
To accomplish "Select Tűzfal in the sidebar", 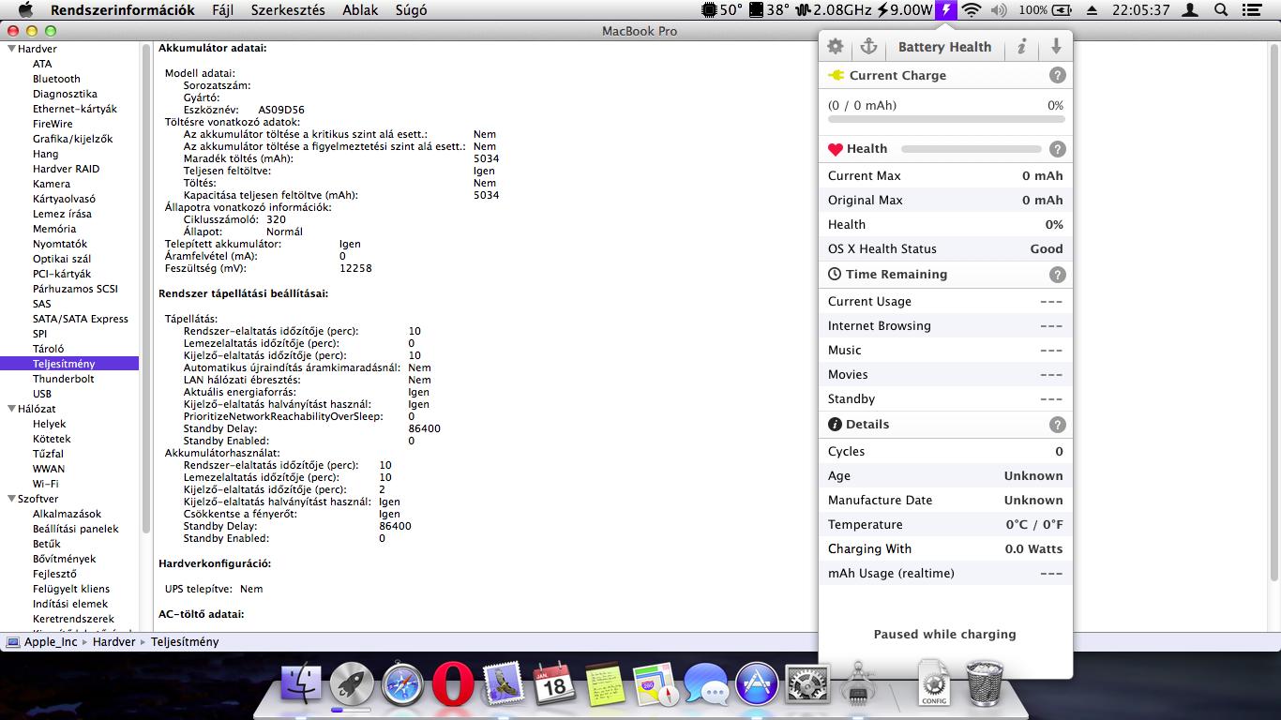I will point(48,454).
